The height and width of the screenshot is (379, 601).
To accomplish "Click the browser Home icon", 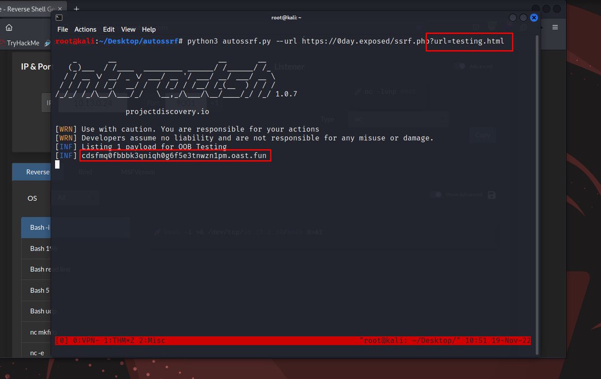I will [x=9, y=28].
